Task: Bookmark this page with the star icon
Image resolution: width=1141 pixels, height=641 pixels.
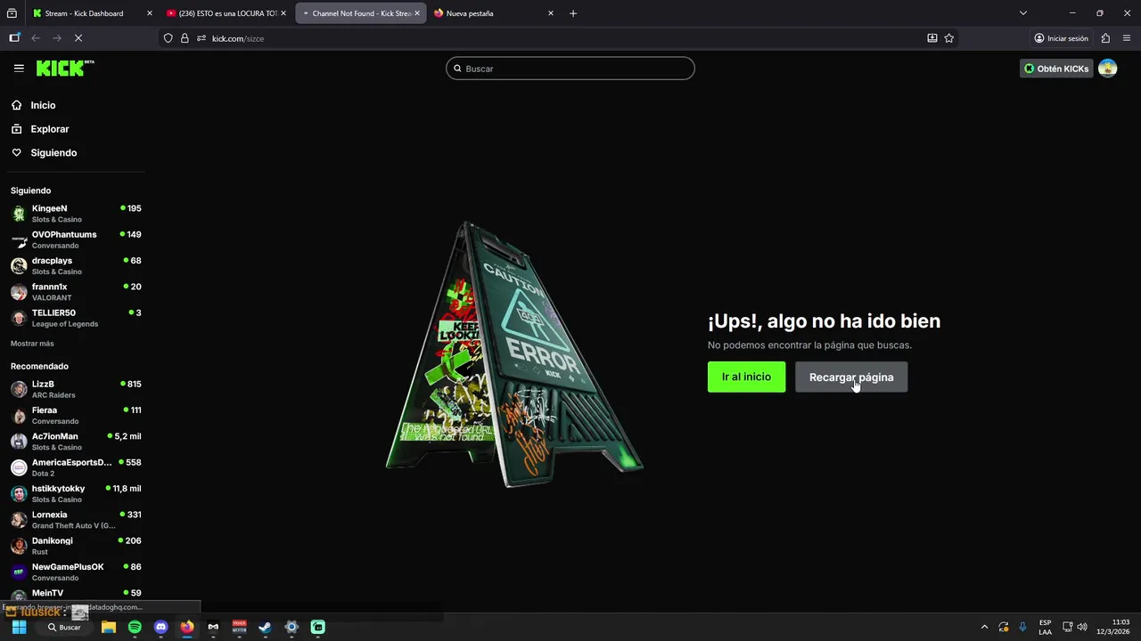Action: [948, 38]
